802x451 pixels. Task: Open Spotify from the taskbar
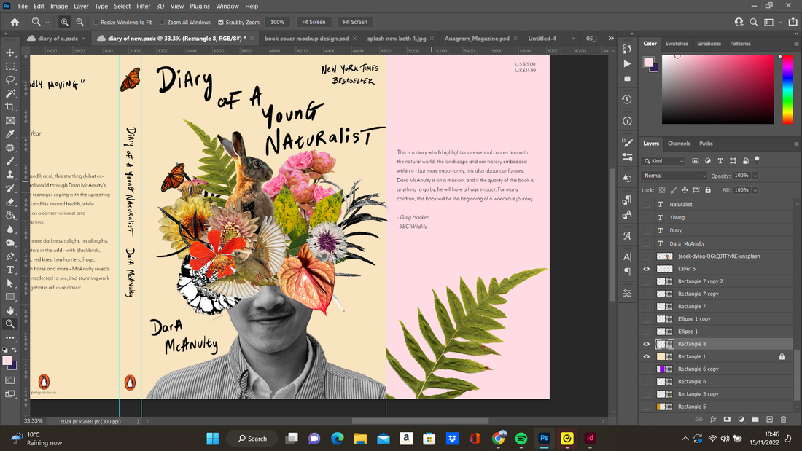tap(521, 438)
